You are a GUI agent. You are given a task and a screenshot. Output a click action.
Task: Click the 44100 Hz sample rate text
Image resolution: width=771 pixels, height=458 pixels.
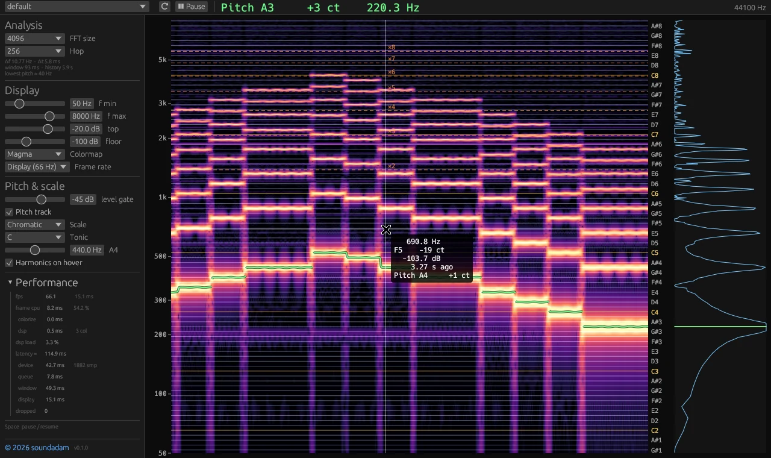(x=751, y=8)
